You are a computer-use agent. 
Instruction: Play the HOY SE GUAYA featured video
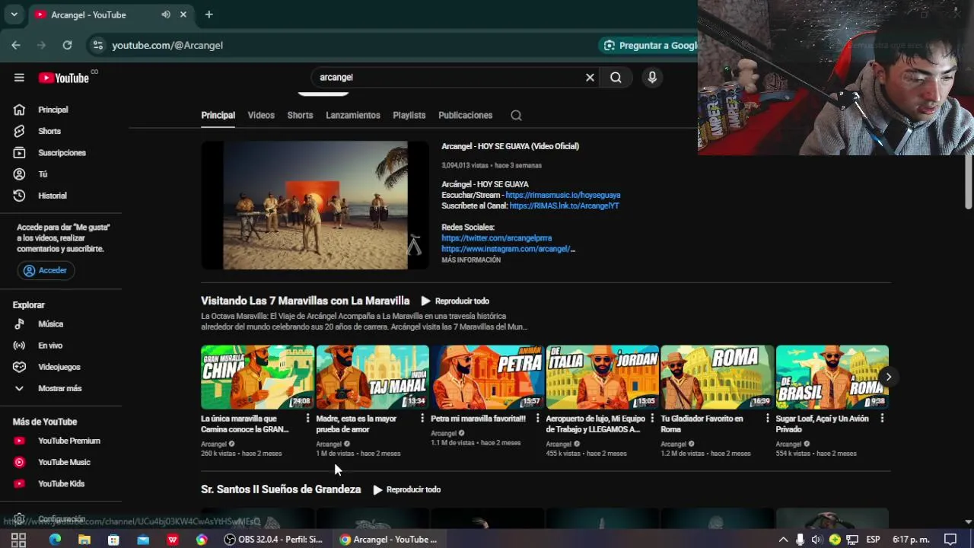click(x=315, y=205)
